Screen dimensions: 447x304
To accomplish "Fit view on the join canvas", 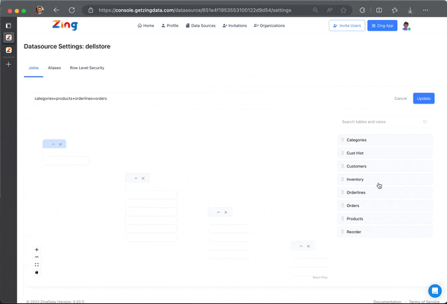I will tap(37, 265).
